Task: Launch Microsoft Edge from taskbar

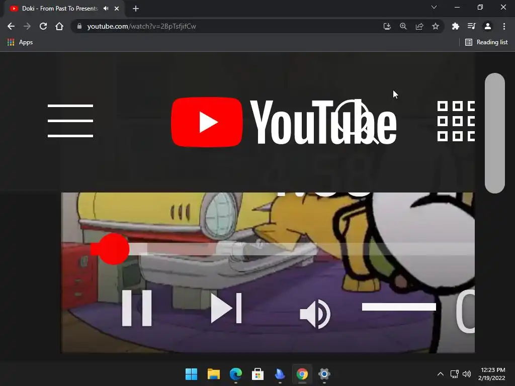Action: pos(235,374)
